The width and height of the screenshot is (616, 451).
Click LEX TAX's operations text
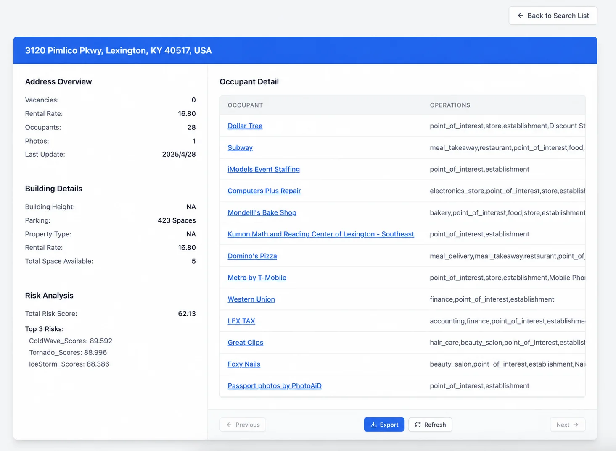point(507,321)
